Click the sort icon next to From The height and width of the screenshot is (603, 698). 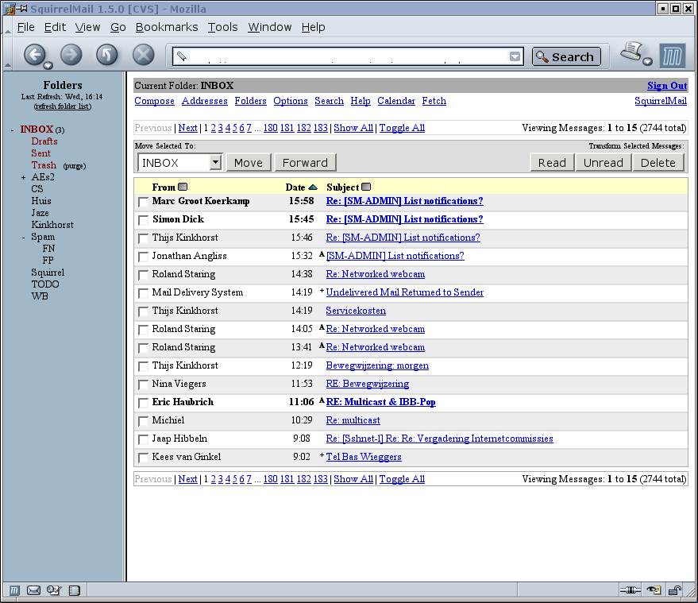coord(183,187)
